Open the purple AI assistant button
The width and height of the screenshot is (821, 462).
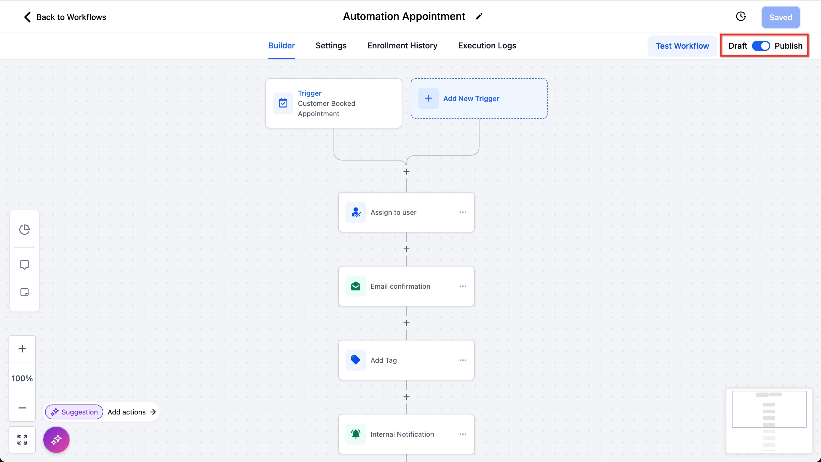[56, 440]
